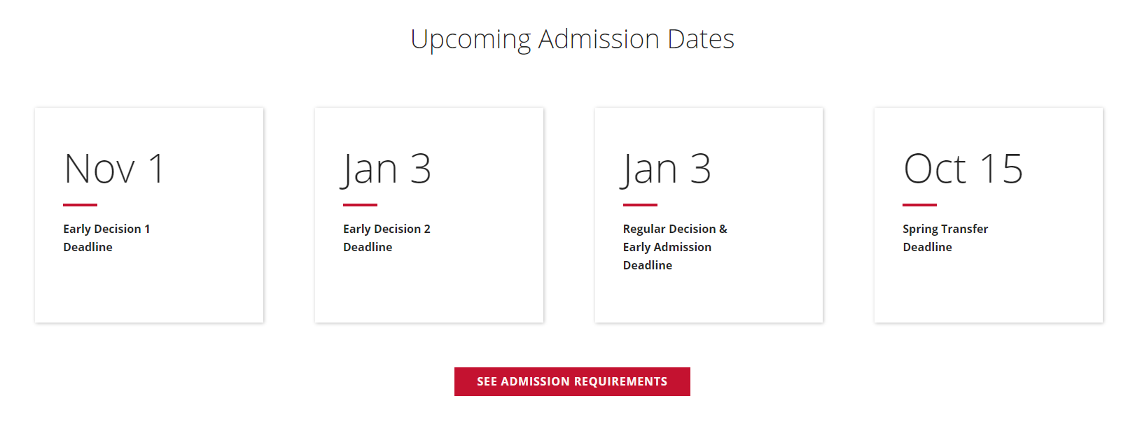Select the Jan 3 date above Early Decision 2

[387, 169]
